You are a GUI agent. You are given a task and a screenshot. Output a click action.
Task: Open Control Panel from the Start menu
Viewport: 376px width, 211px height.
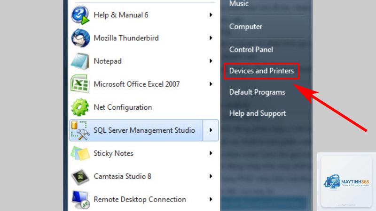251,50
